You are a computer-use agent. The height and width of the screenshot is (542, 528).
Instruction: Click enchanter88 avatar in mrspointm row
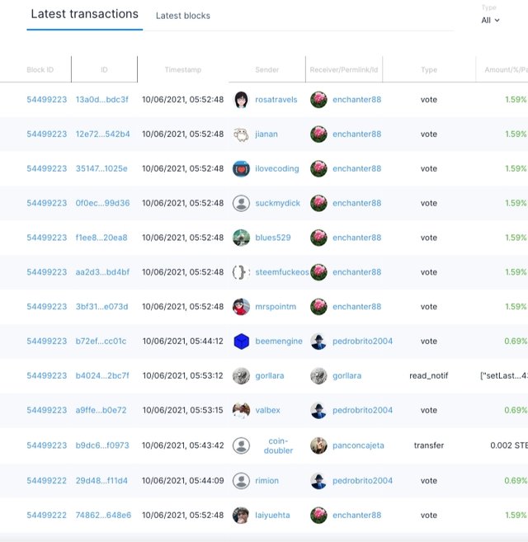(318, 307)
